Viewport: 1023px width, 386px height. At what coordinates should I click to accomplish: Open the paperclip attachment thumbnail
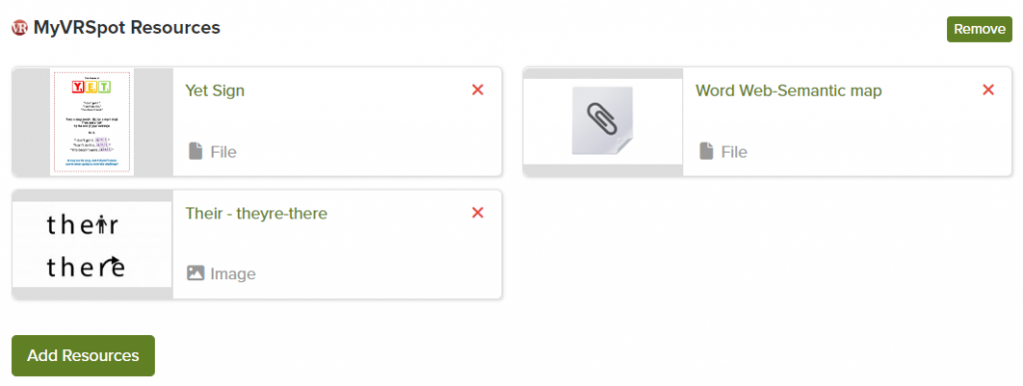click(x=602, y=121)
